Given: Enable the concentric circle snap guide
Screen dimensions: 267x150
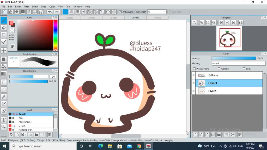Looking at the screenshot, I should (96, 12).
